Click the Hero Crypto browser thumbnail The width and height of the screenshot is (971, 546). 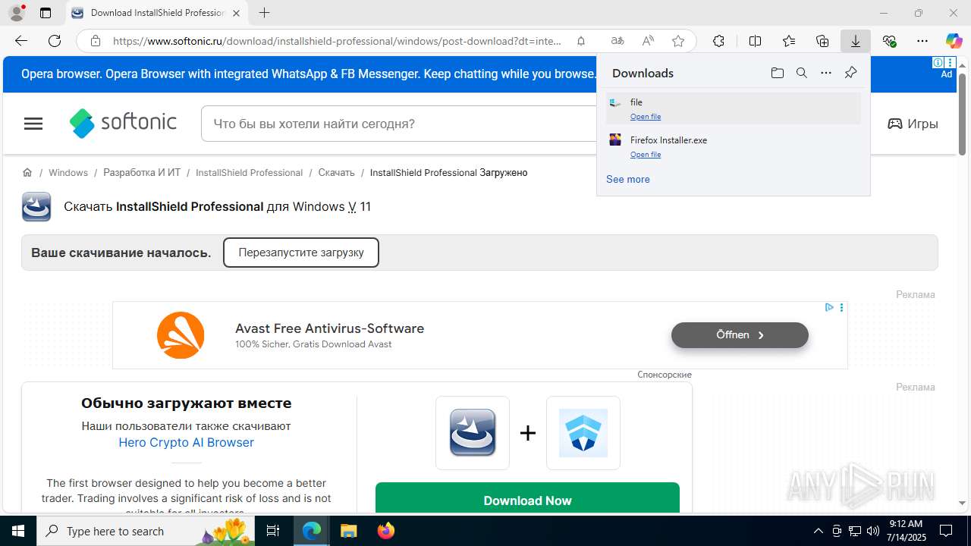coord(583,433)
